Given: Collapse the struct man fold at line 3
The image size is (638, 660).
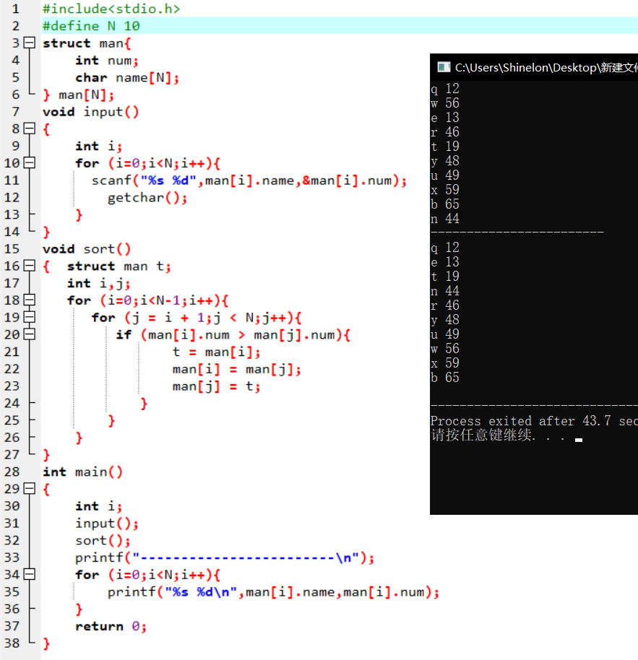Looking at the screenshot, I should [29, 43].
